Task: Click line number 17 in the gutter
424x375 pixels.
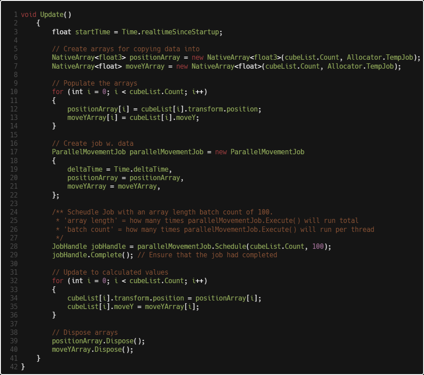Action: coord(14,152)
